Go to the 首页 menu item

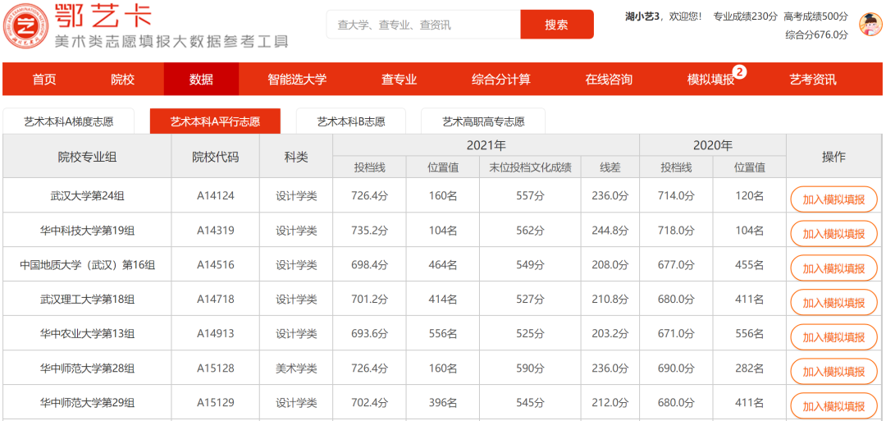(x=44, y=79)
